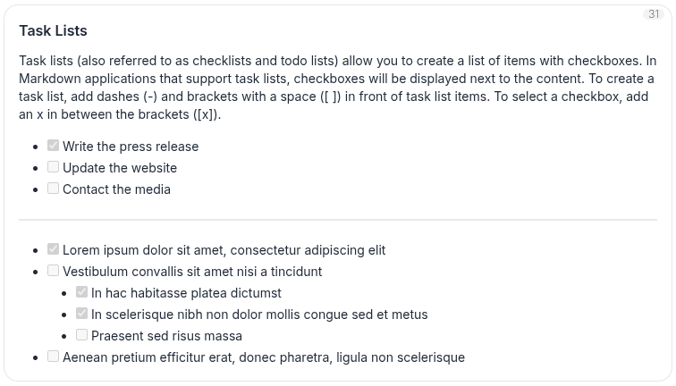Viewport: 676px width, 386px height.
Task: Click the "Vestibulum convallis sit amet" item text
Action: (192, 272)
